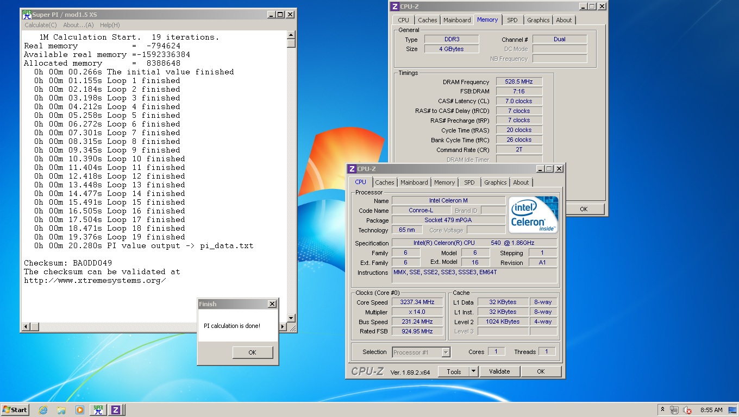Click the muted volume tray icon
The height and width of the screenshot is (417, 739).
[687, 410]
